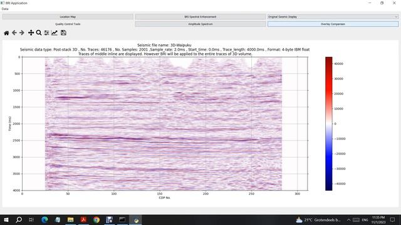The height and width of the screenshot is (225, 401).
Task: Launch Microsoft Edge from the taskbar
Action: (x=44, y=219)
